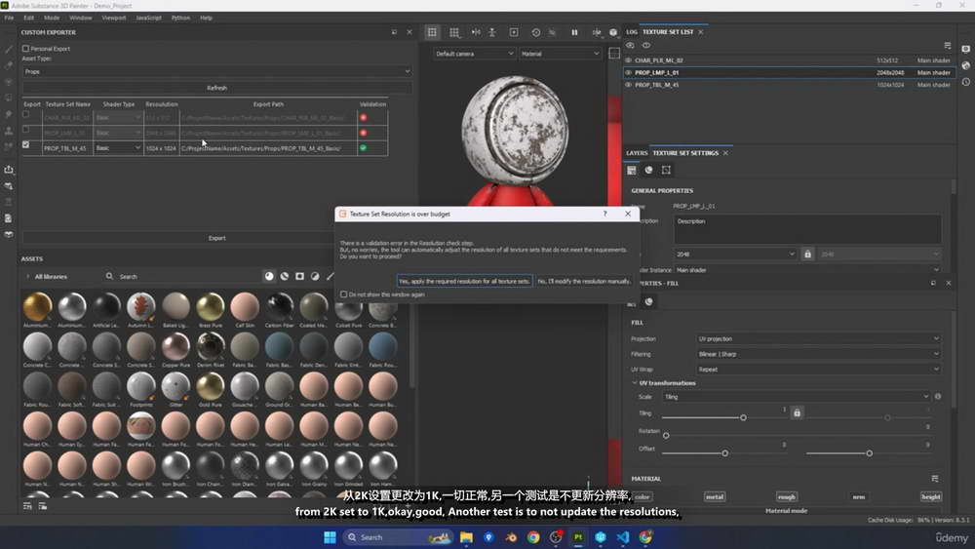Switch to the Layers tab
The width and height of the screenshot is (975, 549).
(637, 153)
